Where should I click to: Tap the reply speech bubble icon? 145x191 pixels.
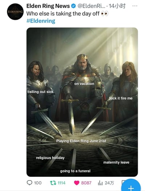coord(29,183)
